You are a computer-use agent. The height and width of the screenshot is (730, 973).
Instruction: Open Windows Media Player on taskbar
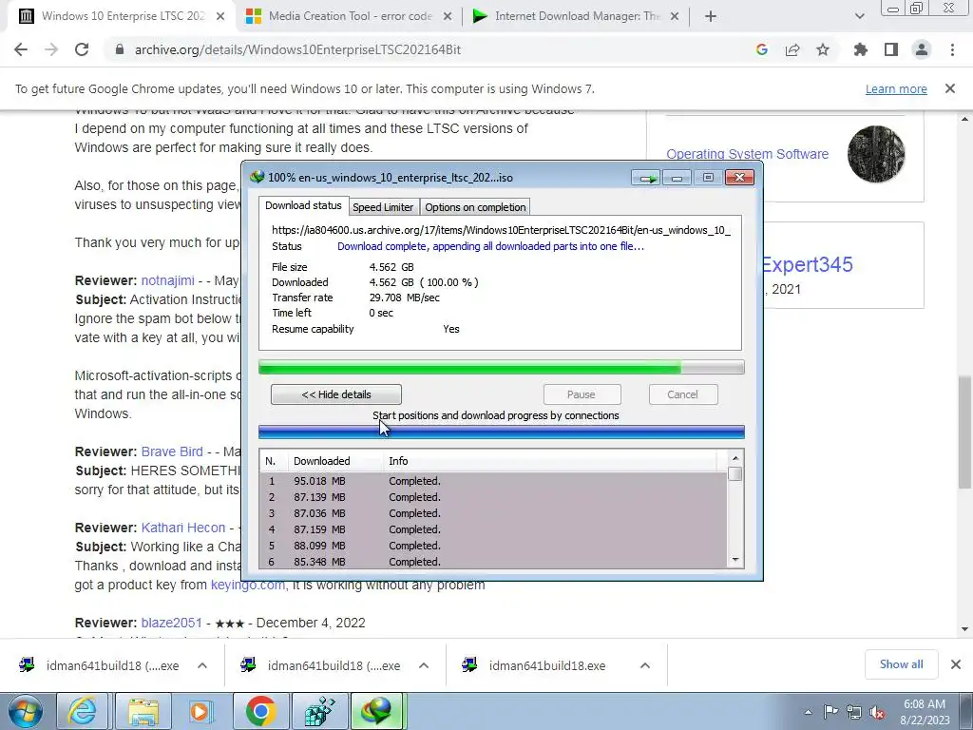200,711
